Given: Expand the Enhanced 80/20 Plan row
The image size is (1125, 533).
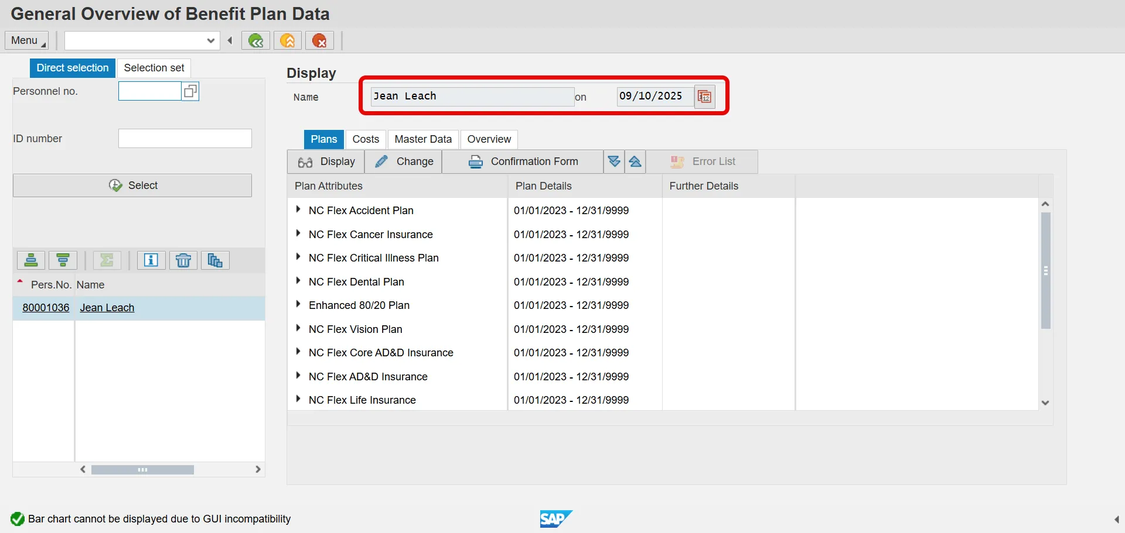Looking at the screenshot, I should (x=298, y=304).
